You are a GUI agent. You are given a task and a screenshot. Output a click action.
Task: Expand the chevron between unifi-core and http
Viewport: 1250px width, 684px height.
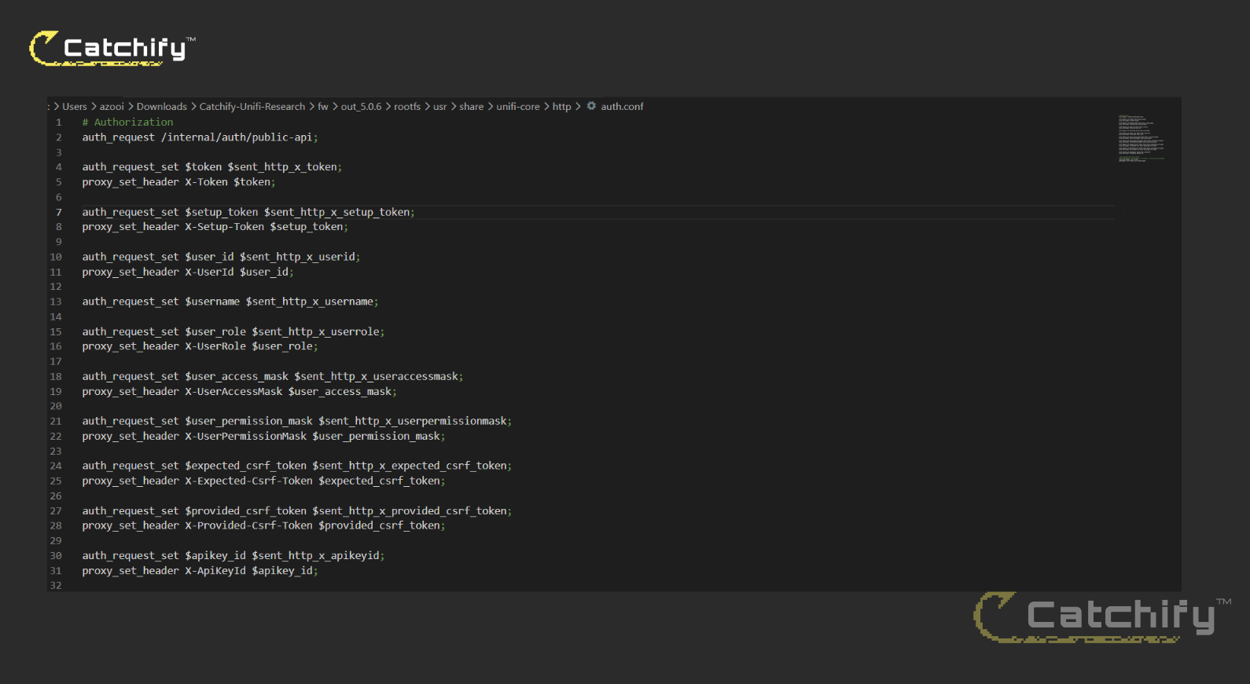(x=546, y=106)
